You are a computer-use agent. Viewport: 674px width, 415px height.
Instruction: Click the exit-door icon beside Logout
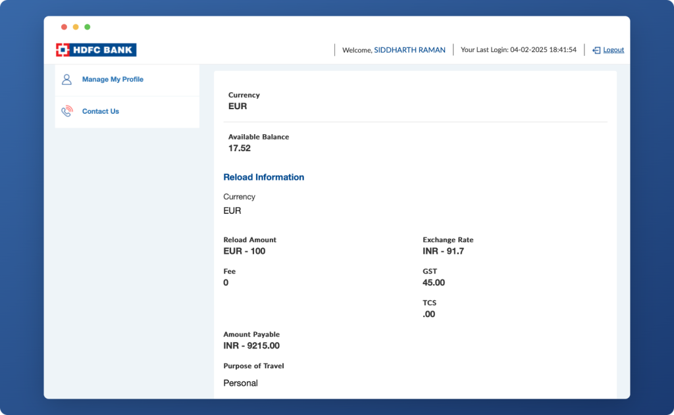click(x=597, y=49)
